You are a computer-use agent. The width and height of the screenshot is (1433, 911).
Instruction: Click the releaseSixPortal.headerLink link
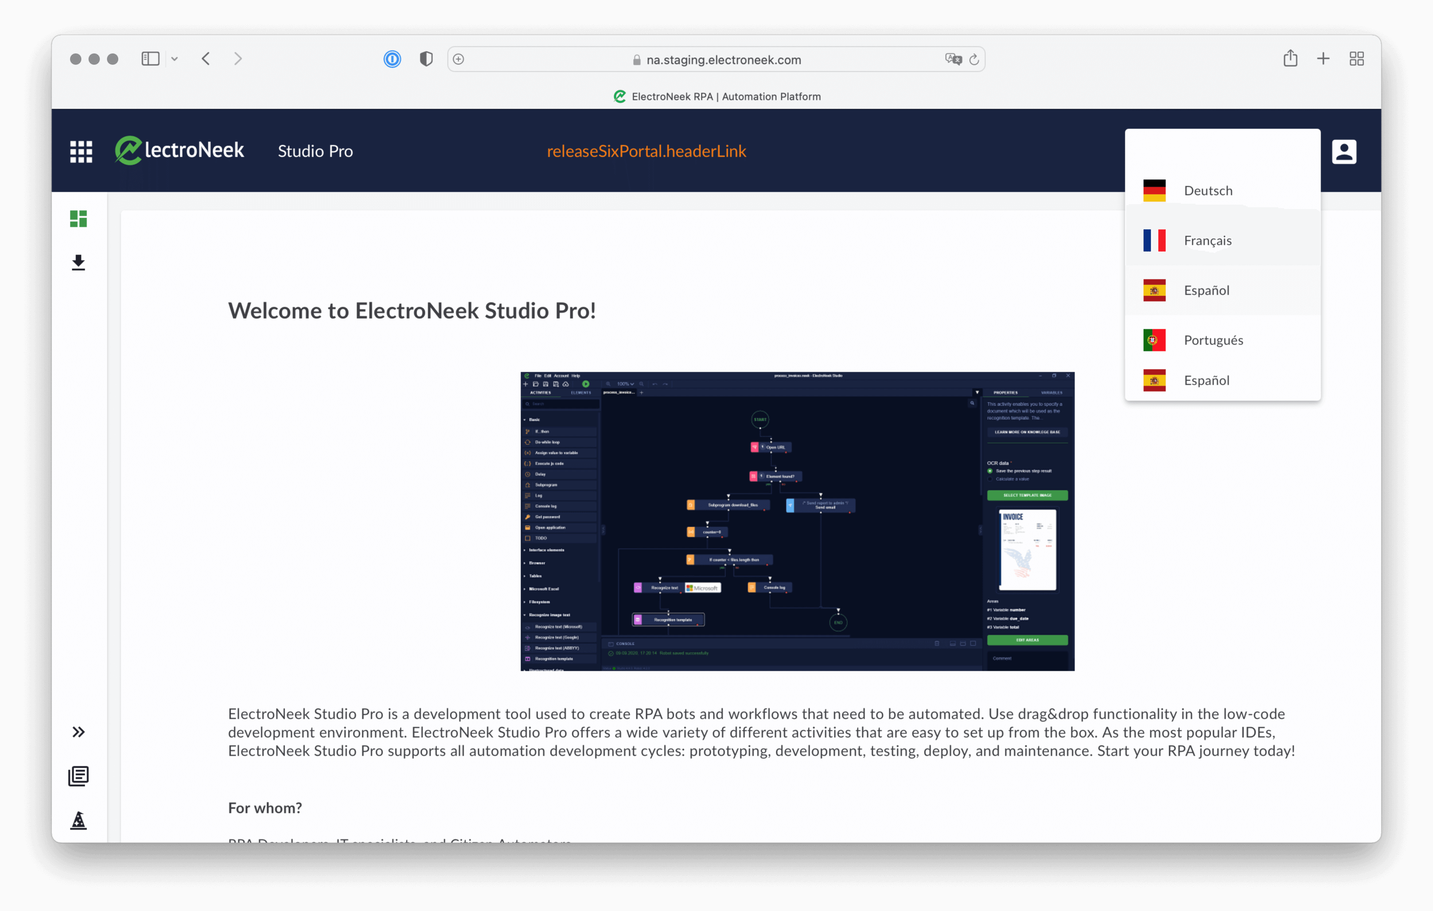(x=646, y=151)
